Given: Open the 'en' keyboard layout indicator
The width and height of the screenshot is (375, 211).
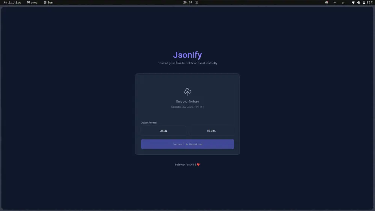Looking at the screenshot, I should point(343,3).
